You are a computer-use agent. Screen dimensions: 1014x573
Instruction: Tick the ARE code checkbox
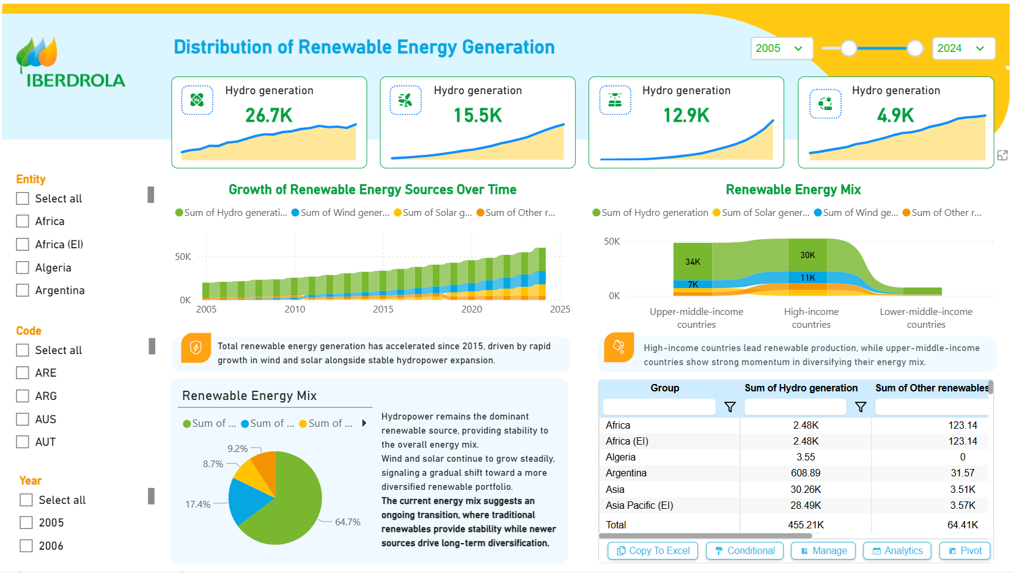point(23,373)
